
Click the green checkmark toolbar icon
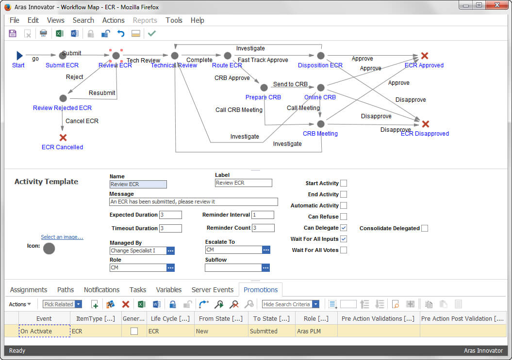(152, 33)
